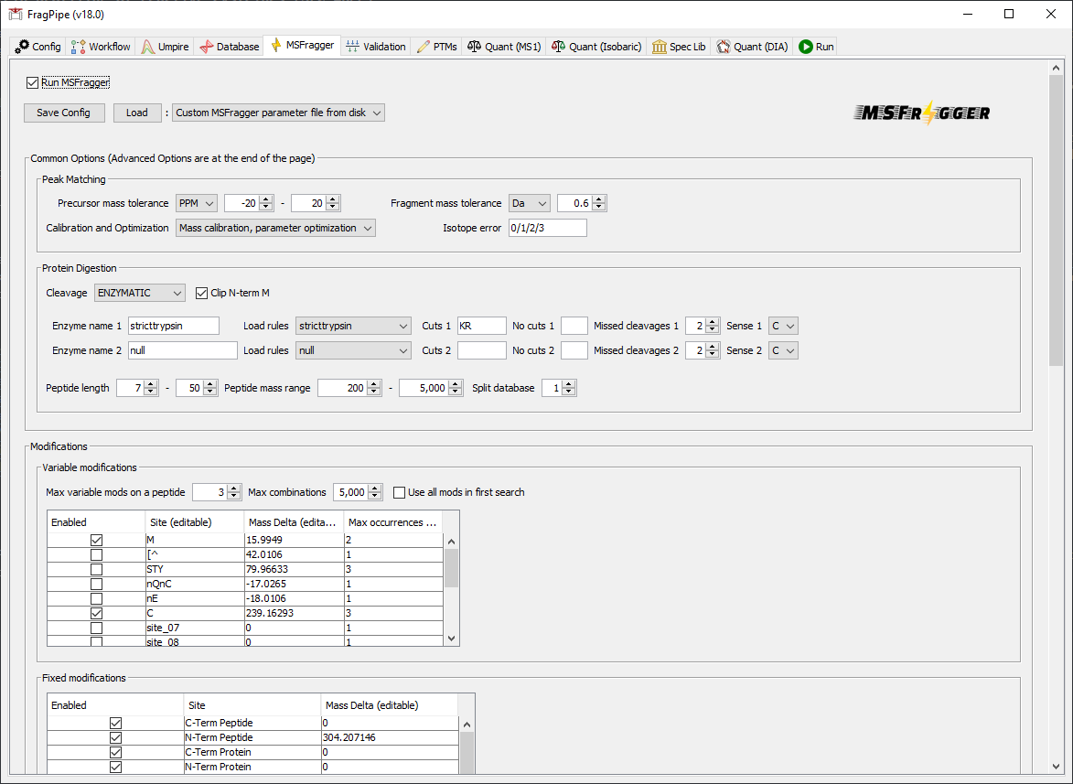Open the Validation tab

pyautogui.click(x=376, y=47)
